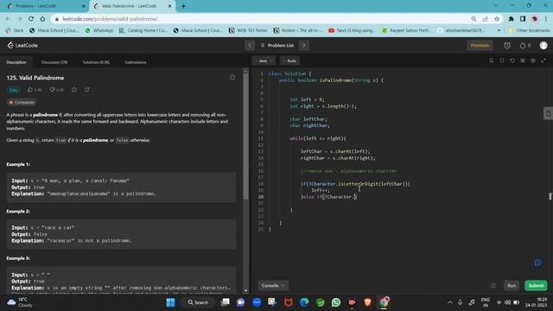553x311 pixels.
Task: Open browser extensions puzzle icon
Action: tap(511, 19)
